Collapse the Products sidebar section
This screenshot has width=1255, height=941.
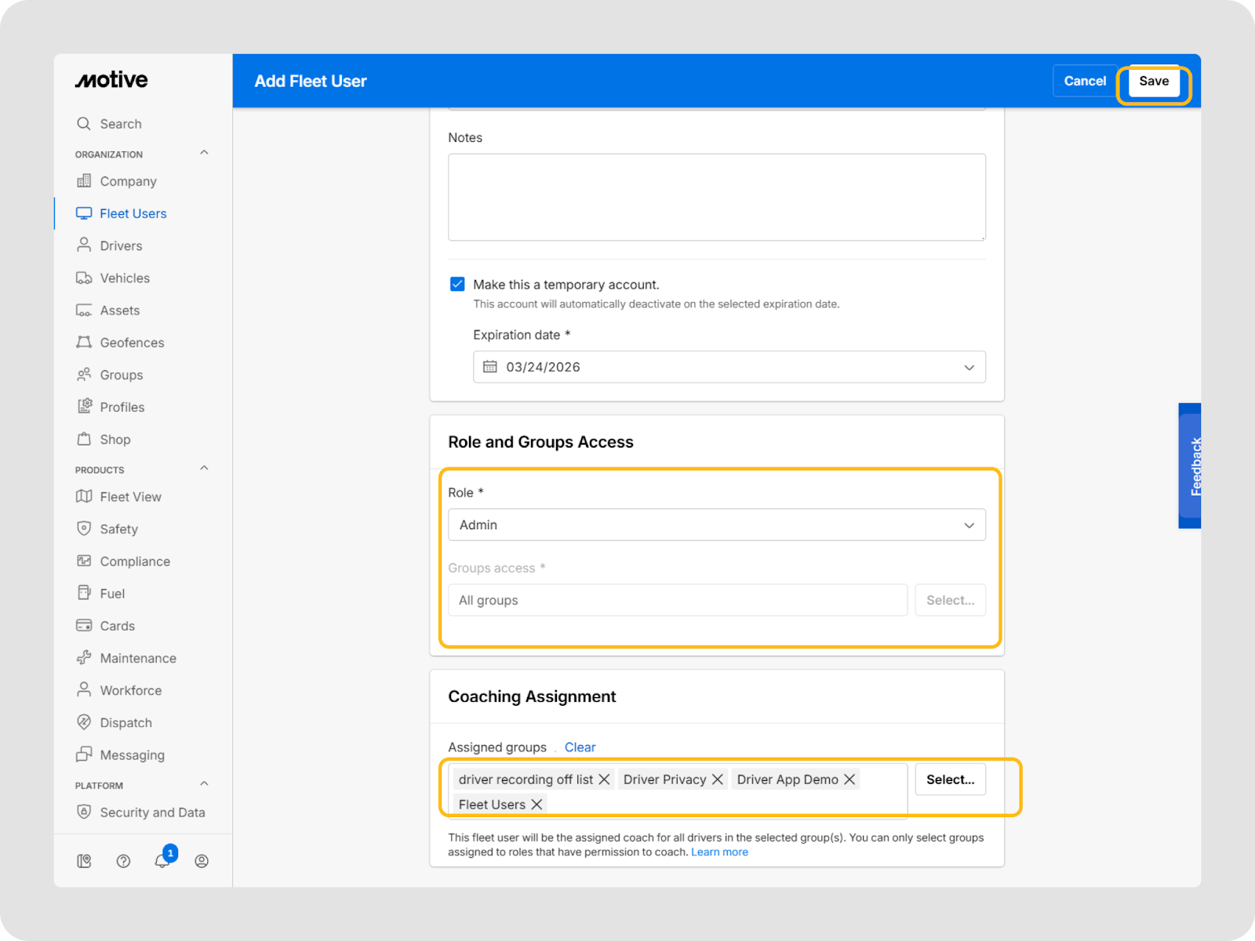click(204, 469)
